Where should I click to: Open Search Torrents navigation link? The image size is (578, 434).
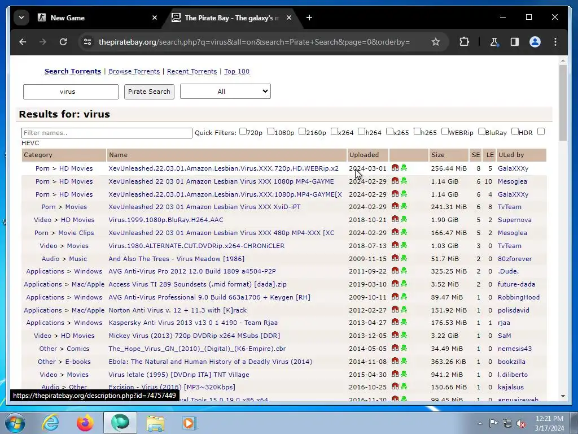click(x=73, y=71)
